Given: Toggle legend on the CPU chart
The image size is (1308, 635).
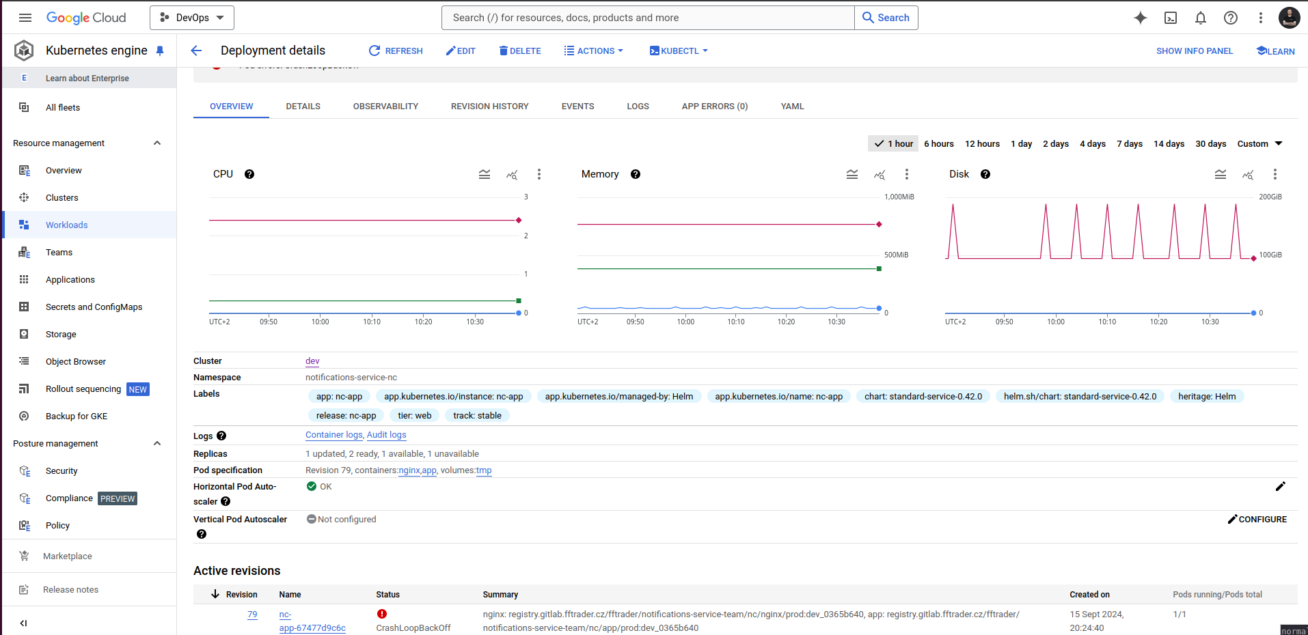Looking at the screenshot, I should coord(485,174).
